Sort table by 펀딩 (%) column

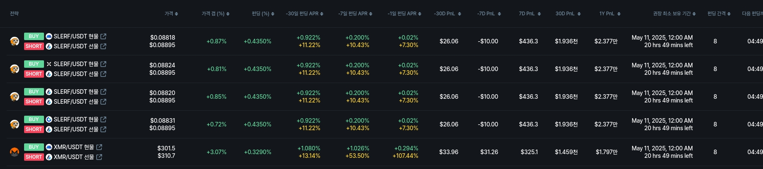coord(263,14)
